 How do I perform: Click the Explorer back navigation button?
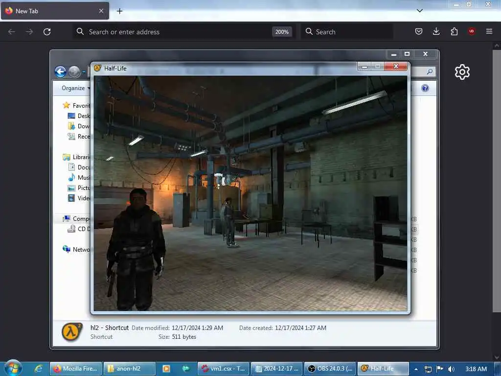coord(60,71)
